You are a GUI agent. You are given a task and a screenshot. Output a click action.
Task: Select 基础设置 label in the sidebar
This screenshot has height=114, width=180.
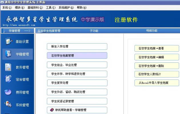coord(22,42)
